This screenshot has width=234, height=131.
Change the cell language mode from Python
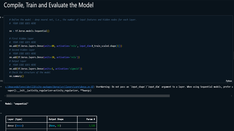pyautogui.click(x=229, y=81)
